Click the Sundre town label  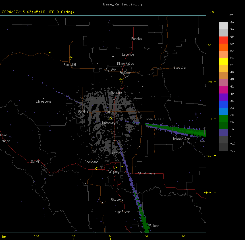point(83,111)
